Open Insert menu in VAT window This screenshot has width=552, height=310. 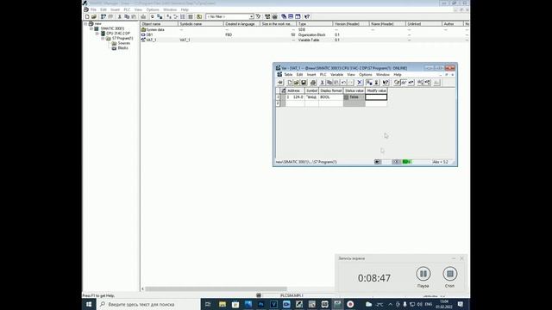pos(311,75)
